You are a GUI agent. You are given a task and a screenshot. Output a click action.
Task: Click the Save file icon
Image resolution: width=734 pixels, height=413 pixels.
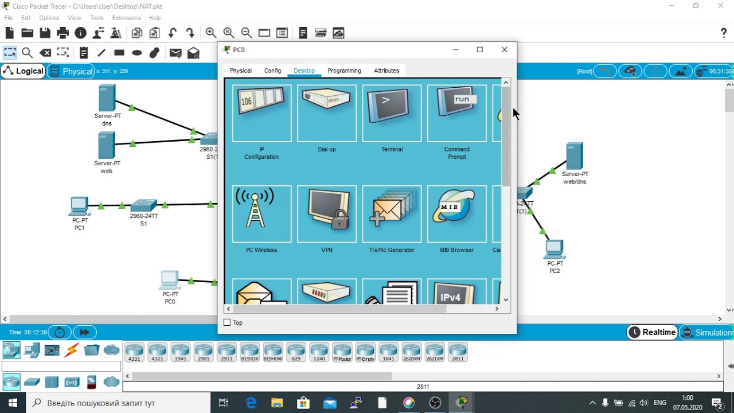[x=45, y=33]
